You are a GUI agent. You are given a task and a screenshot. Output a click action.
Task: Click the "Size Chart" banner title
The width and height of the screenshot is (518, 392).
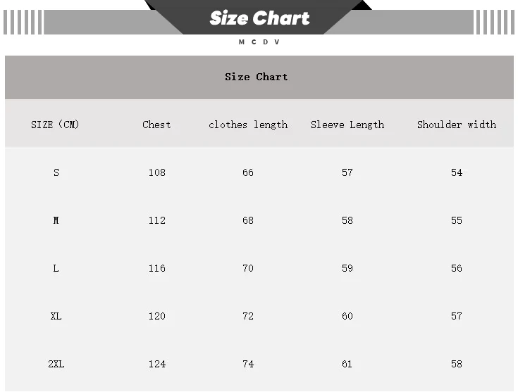(x=259, y=18)
